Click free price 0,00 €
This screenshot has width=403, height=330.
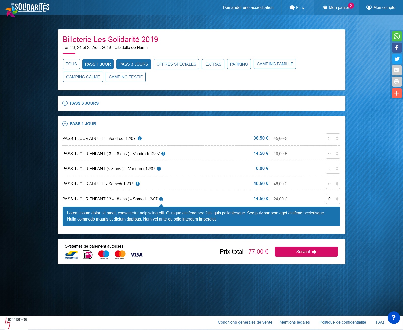click(262, 168)
